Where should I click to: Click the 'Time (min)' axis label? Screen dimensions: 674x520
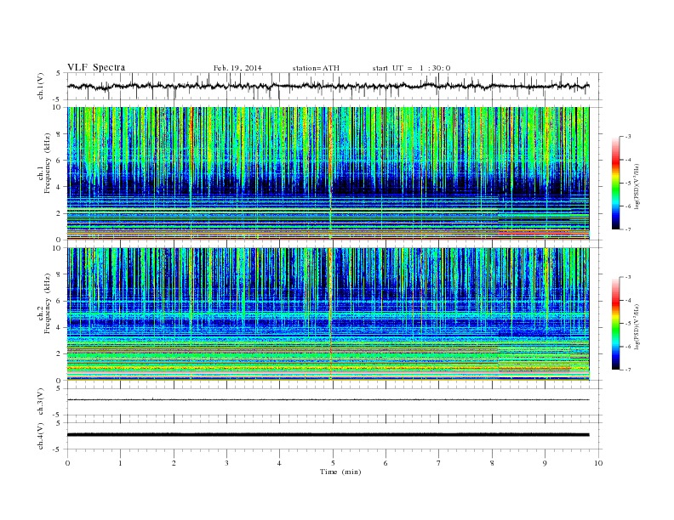tap(340, 472)
